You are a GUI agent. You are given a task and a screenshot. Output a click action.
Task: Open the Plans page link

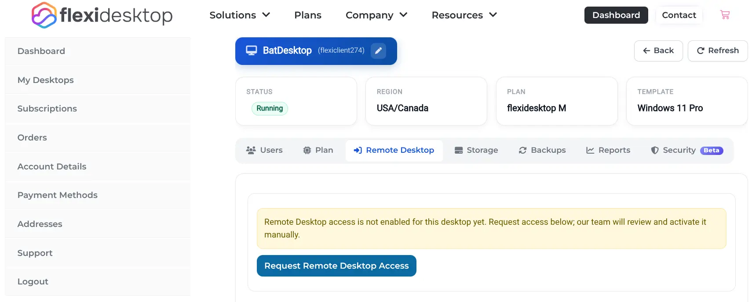pyautogui.click(x=308, y=15)
